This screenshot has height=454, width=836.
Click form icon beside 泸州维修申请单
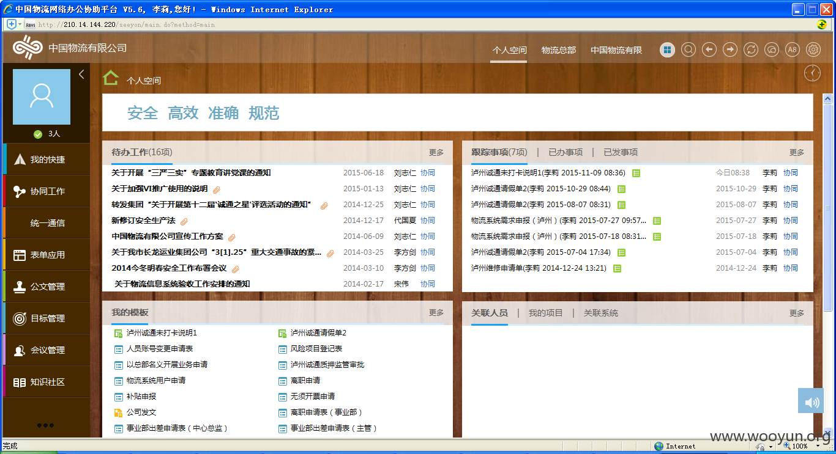[x=617, y=268]
